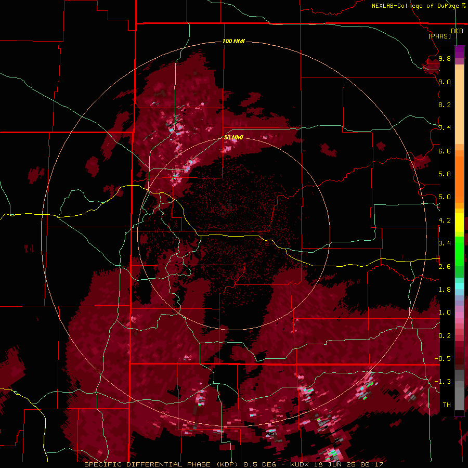This screenshot has width=468, height=468.
Task: Click the 9.0 scale value
Action: [445, 82]
